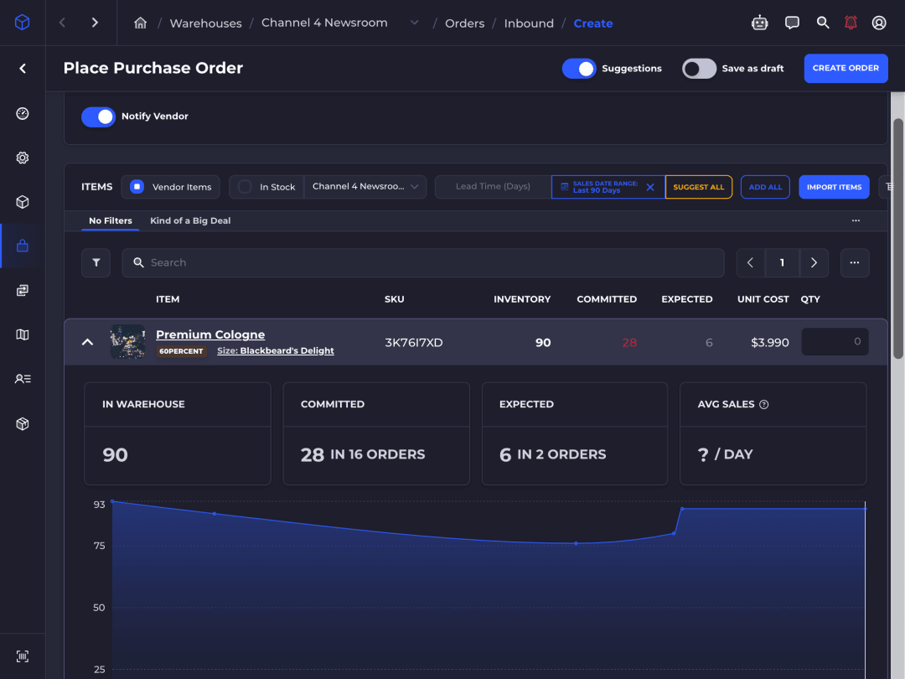The image size is (905, 679).
Task: Open the transfers sidebar icon
Action: click(x=23, y=290)
